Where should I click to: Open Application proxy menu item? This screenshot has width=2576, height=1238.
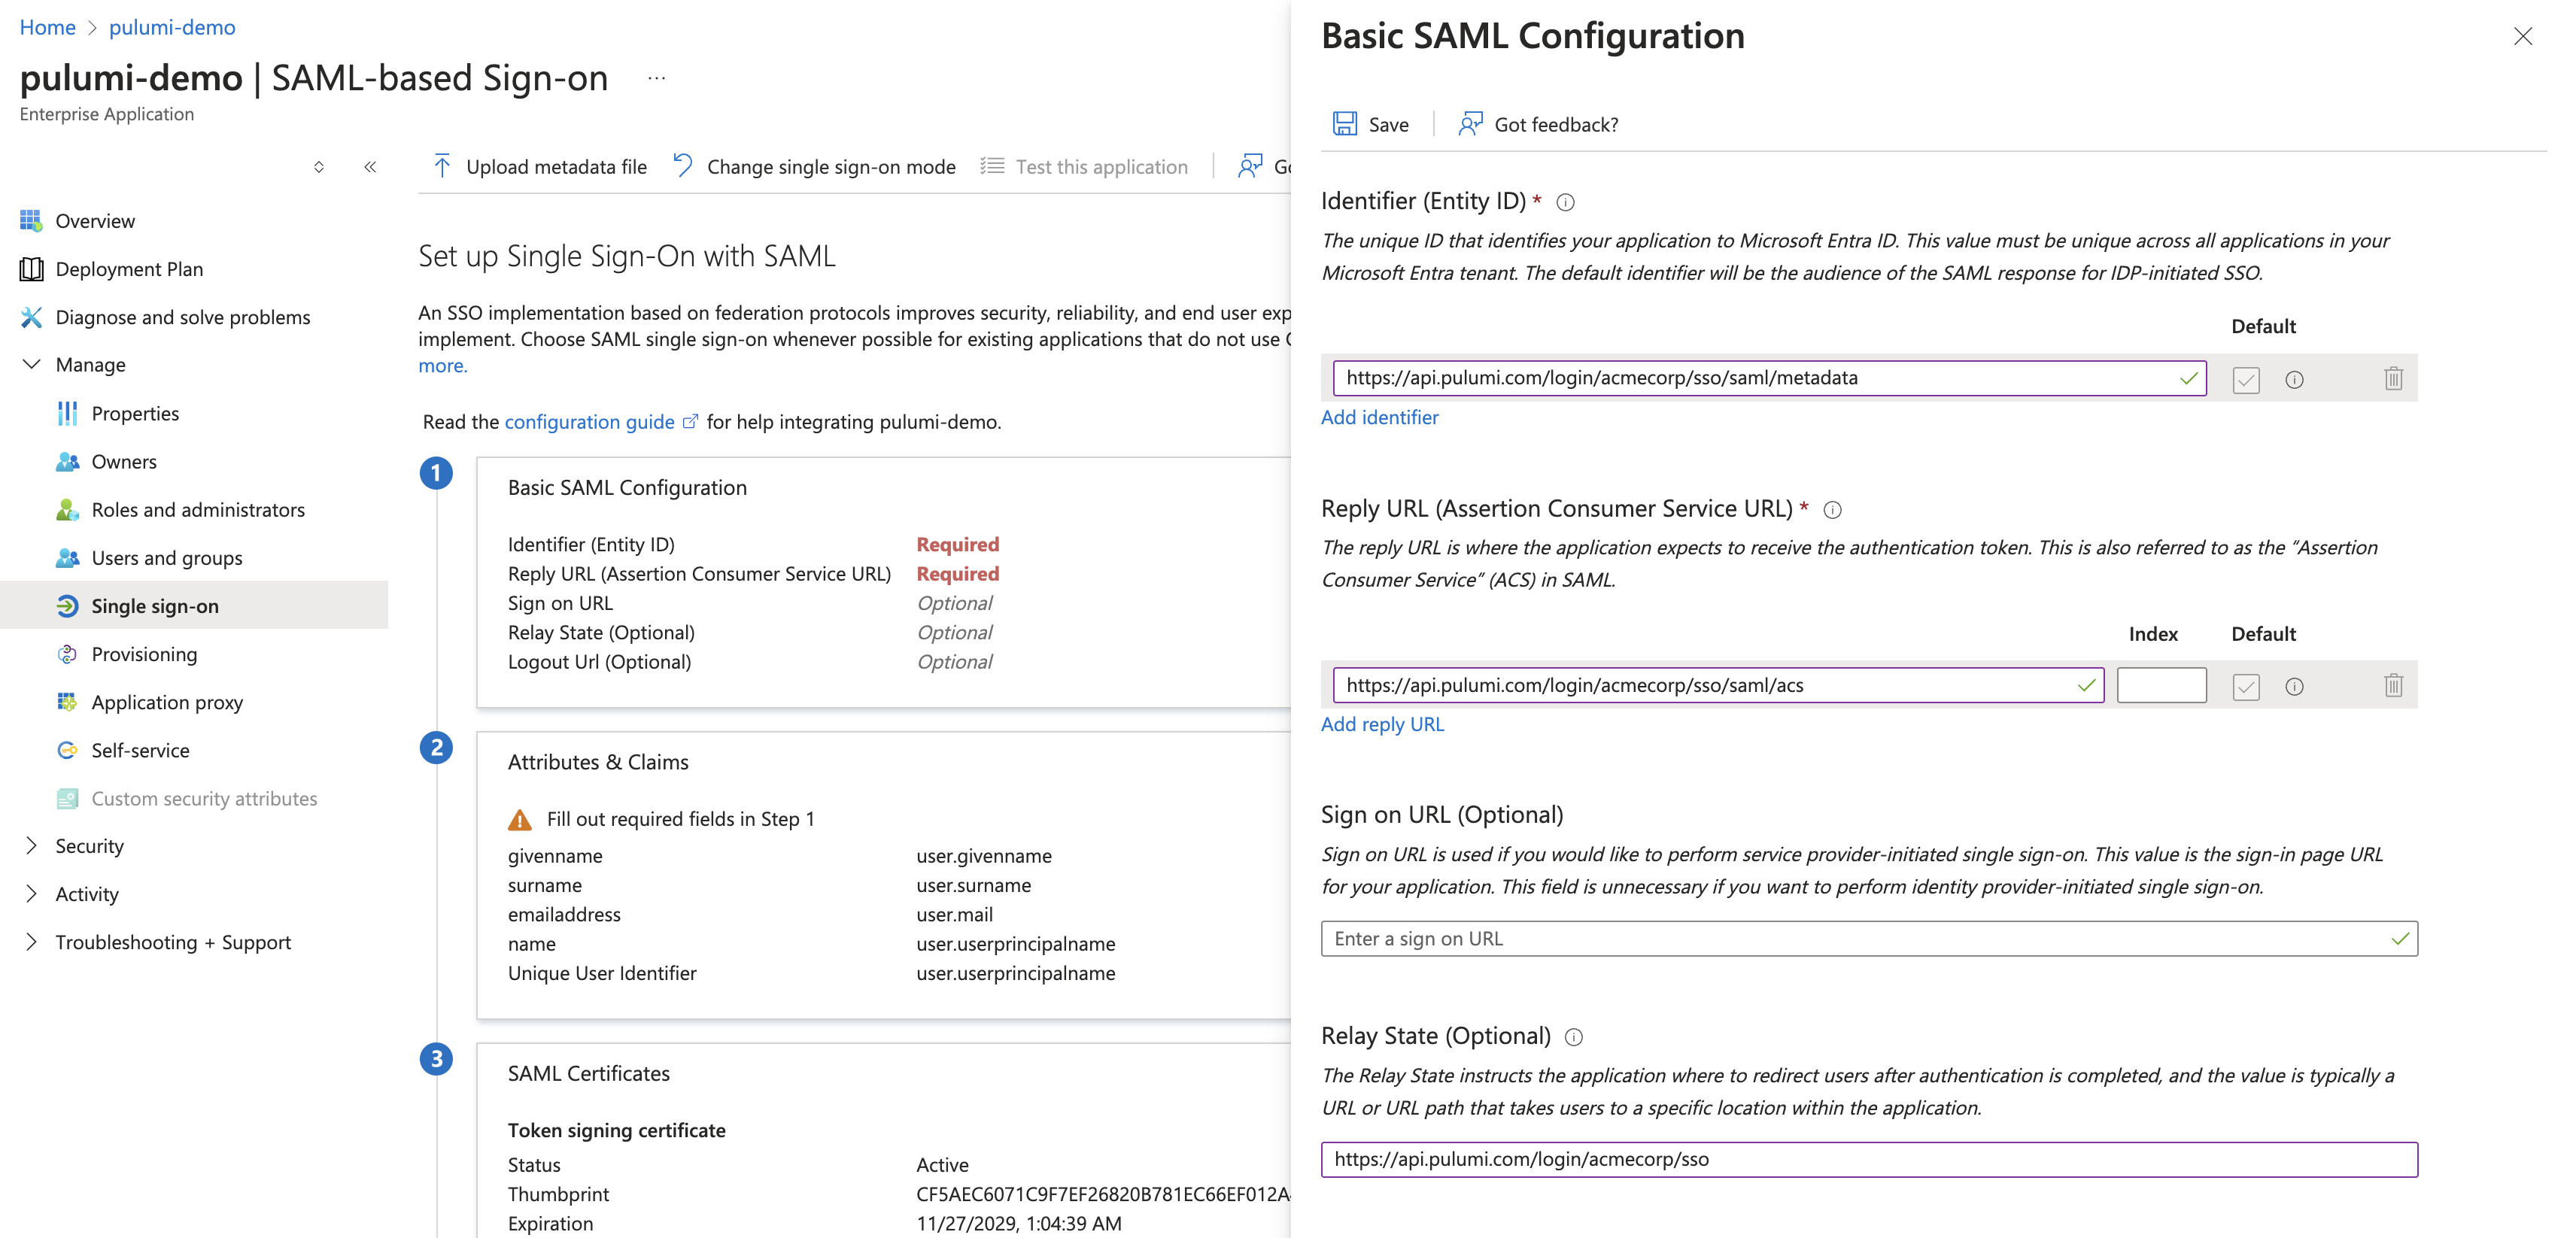pos(167,702)
